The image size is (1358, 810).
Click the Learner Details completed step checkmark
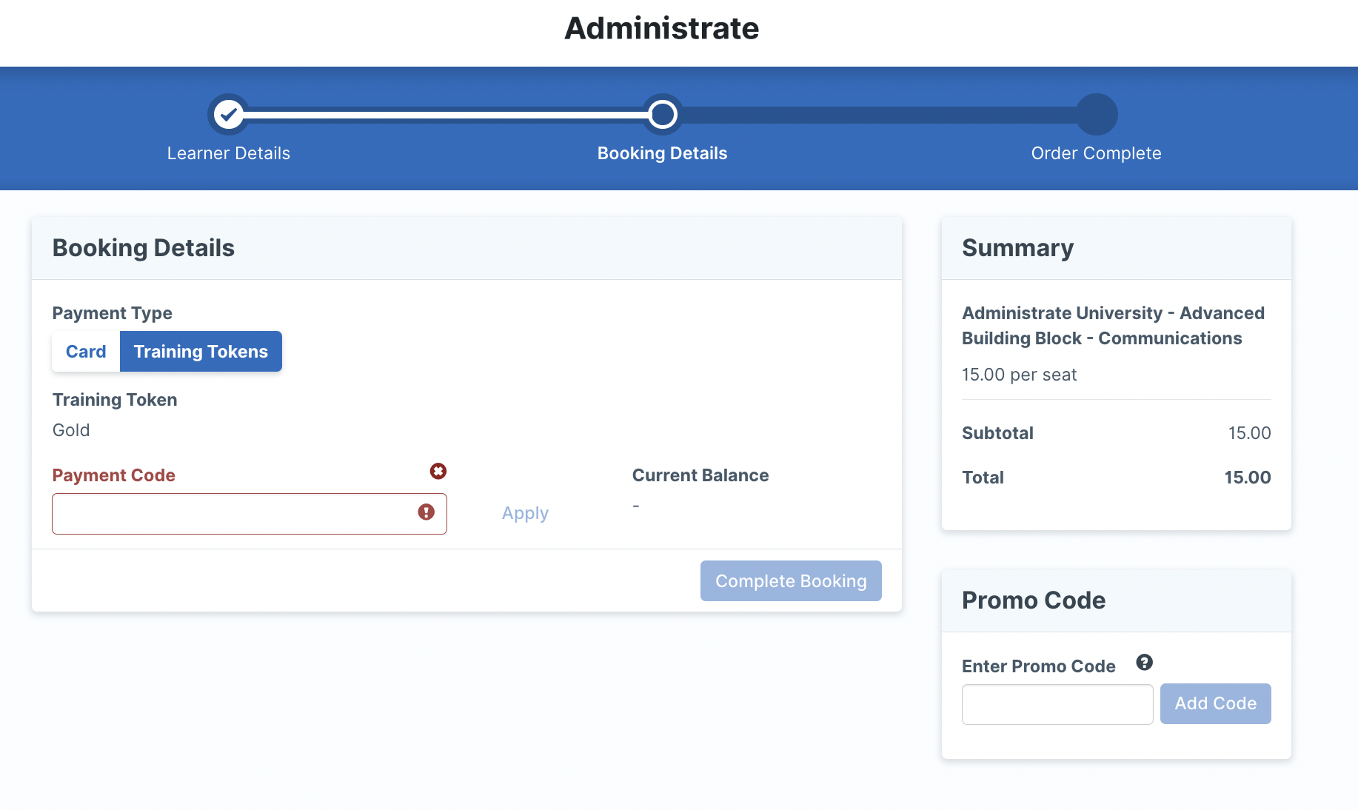pyautogui.click(x=229, y=114)
